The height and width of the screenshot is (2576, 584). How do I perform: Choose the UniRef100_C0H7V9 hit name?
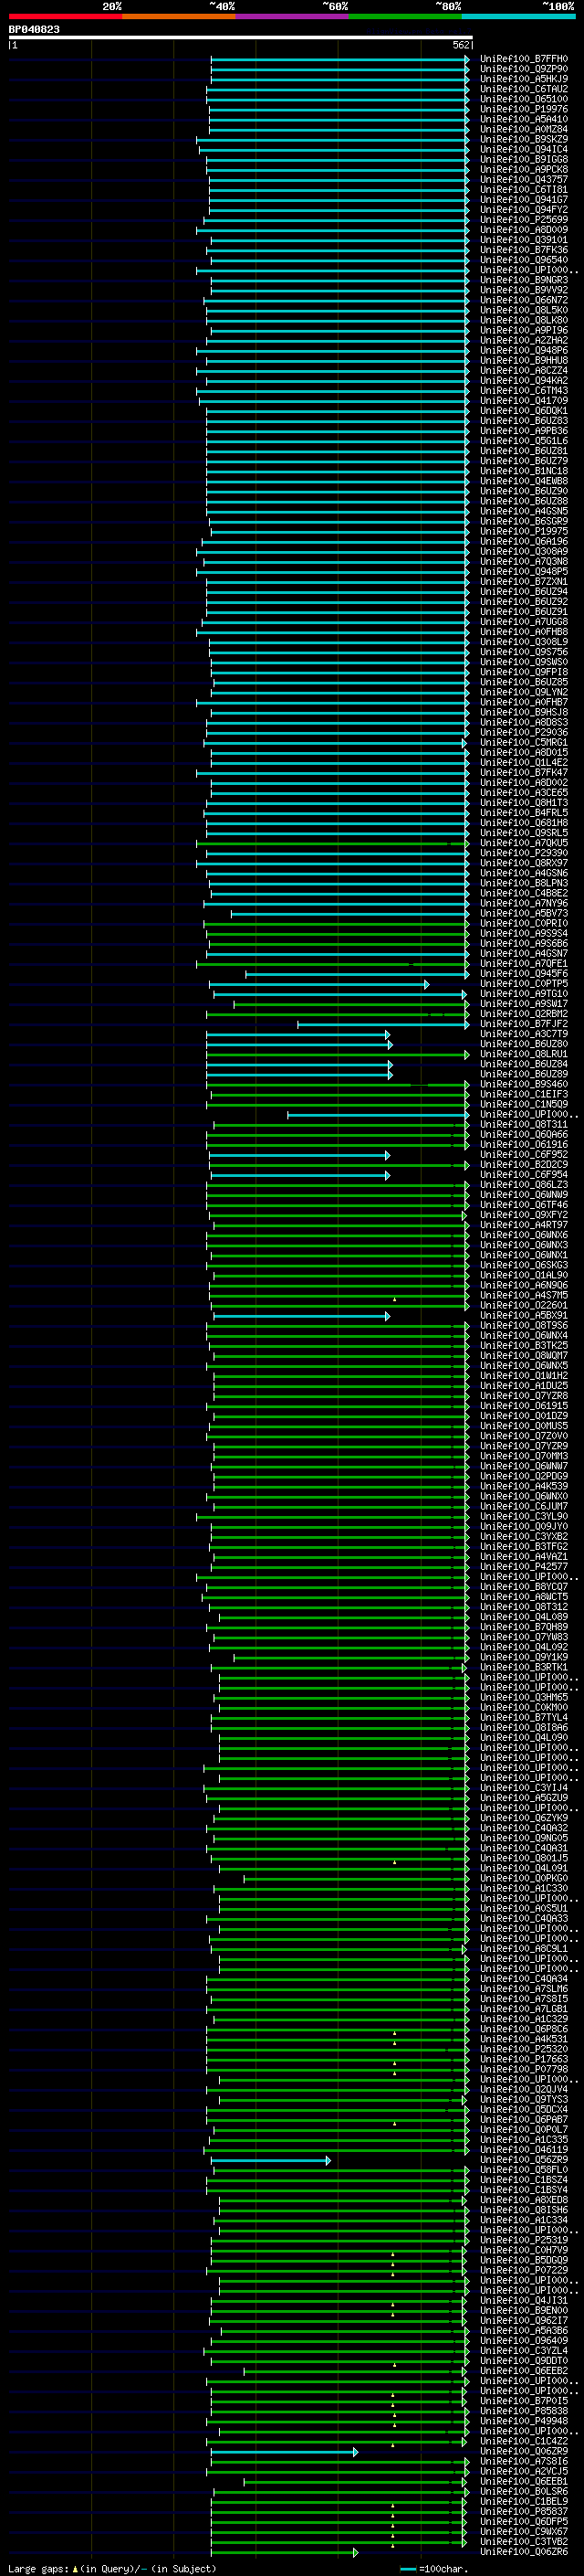pyautogui.click(x=524, y=2251)
